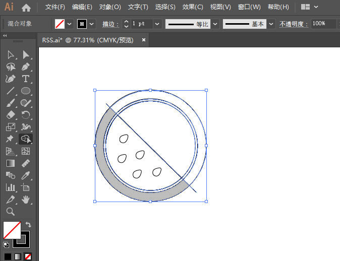340x261 pixels.
Task: Select the Pen tool
Action: point(26,67)
